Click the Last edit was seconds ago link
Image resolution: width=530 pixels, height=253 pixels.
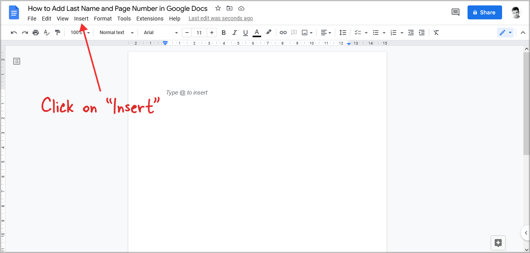[x=220, y=18]
